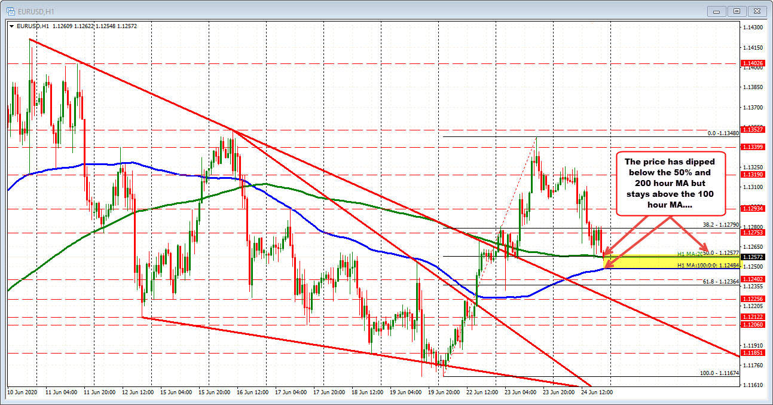Screen dimensions: 773x405
Task: Click the 1.11910 price scale value
Action: click(x=752, y=345)
